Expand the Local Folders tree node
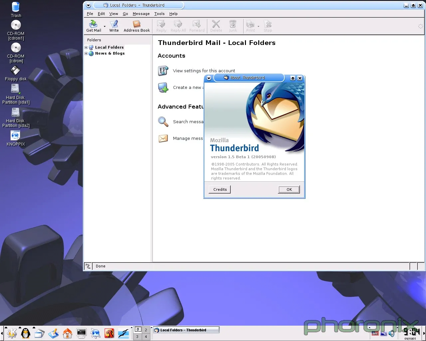This screenshot has width=426, height=341. pos(86,48)
